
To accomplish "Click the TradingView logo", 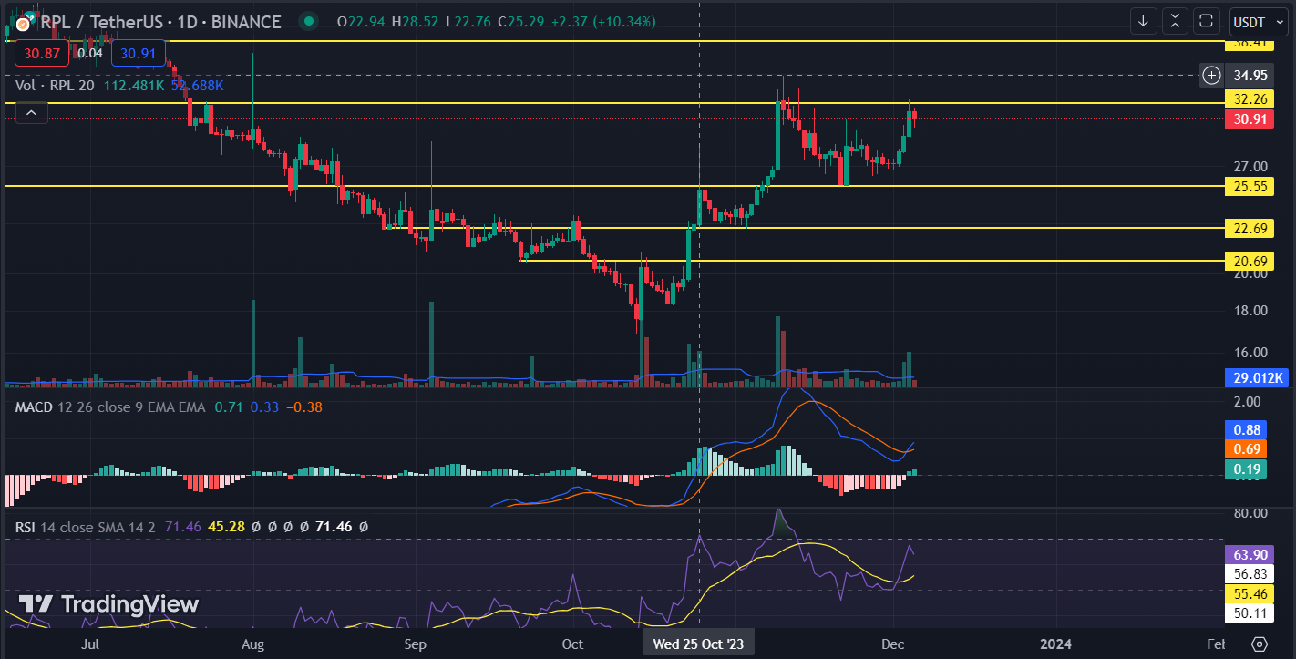I will [x=108, y=603].
